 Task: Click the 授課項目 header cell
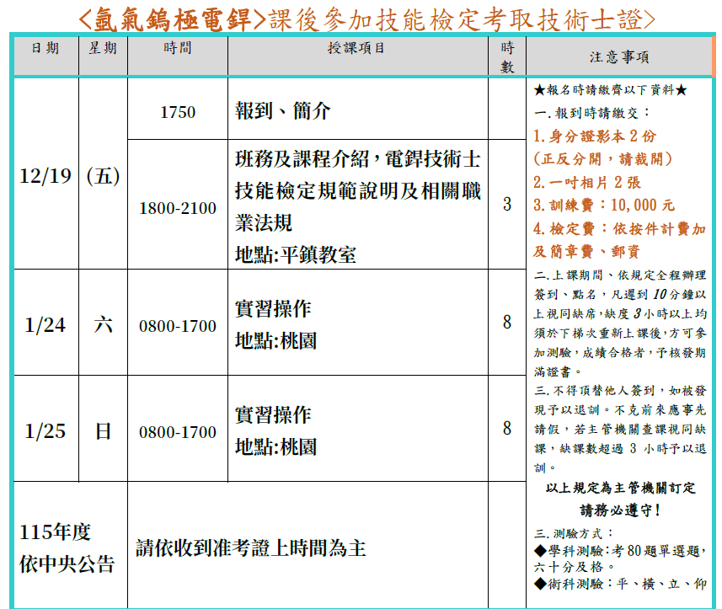click(357, 49)
